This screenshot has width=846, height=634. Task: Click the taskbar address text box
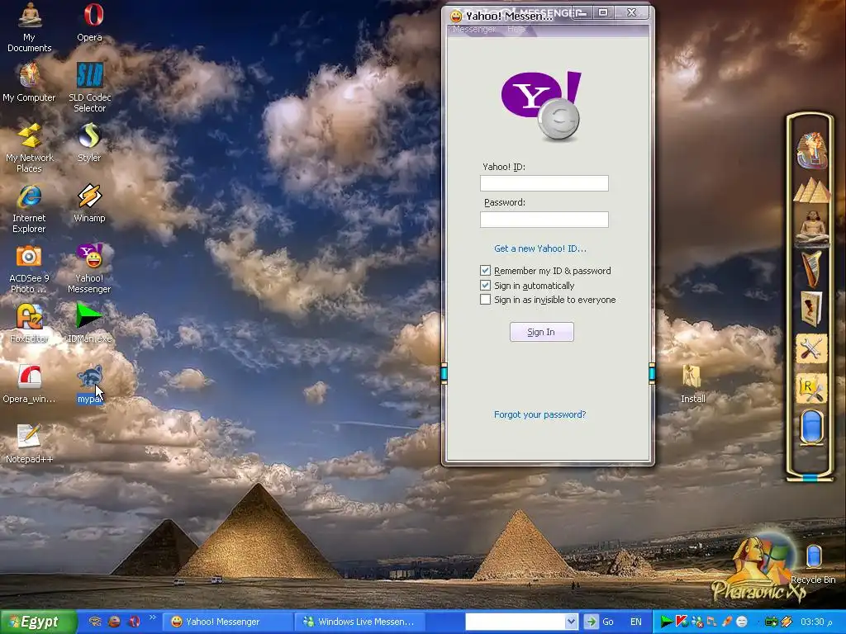516,622
